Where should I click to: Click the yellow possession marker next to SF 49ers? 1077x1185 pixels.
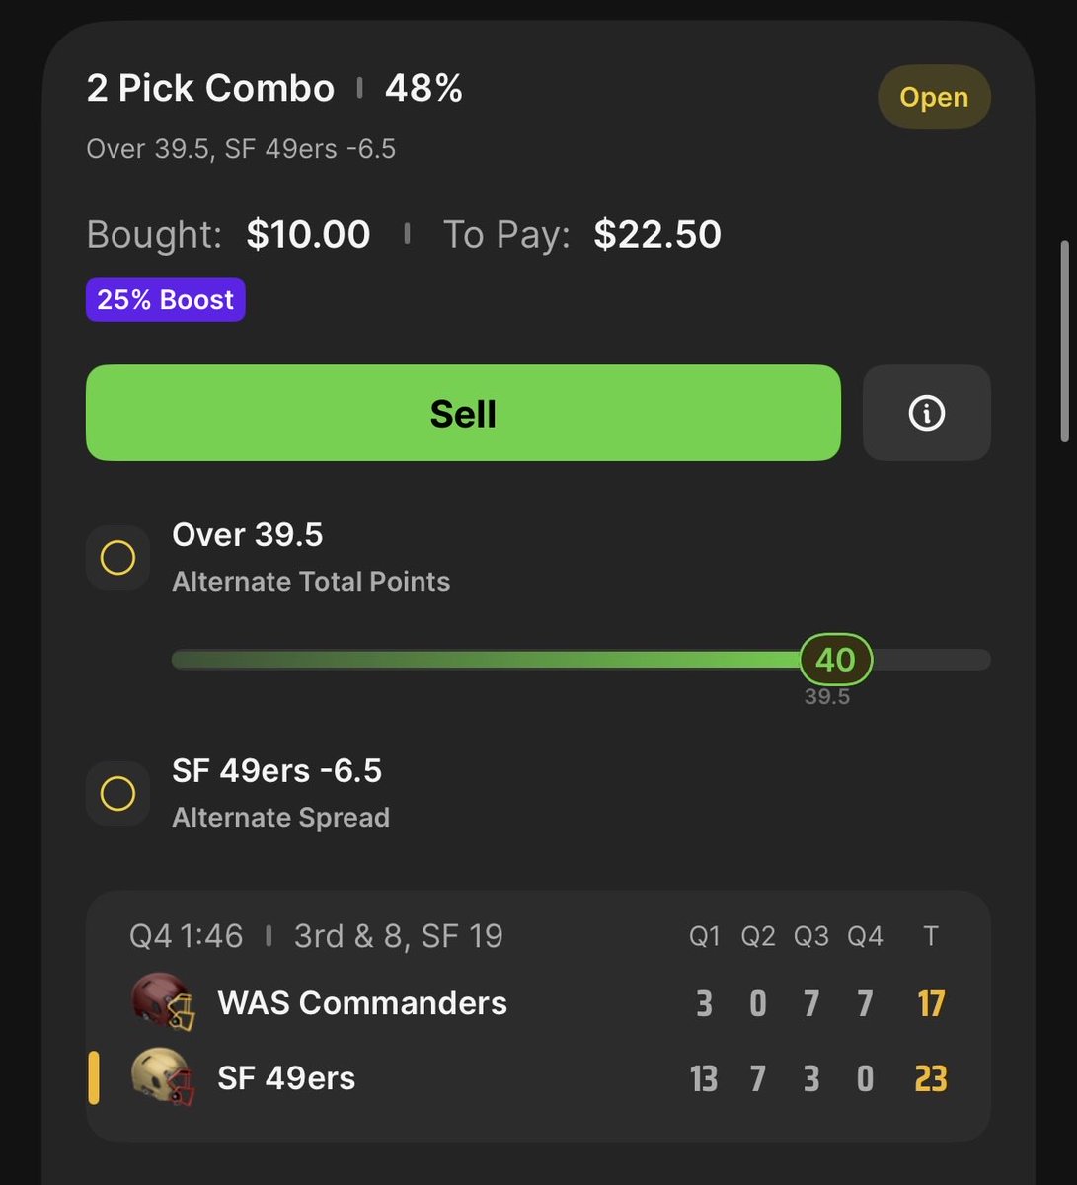click(94, 1077)
